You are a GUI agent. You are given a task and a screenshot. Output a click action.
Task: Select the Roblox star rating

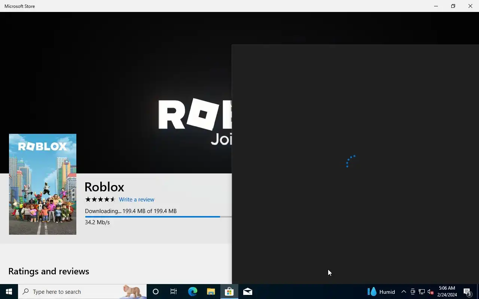(100, 200)
